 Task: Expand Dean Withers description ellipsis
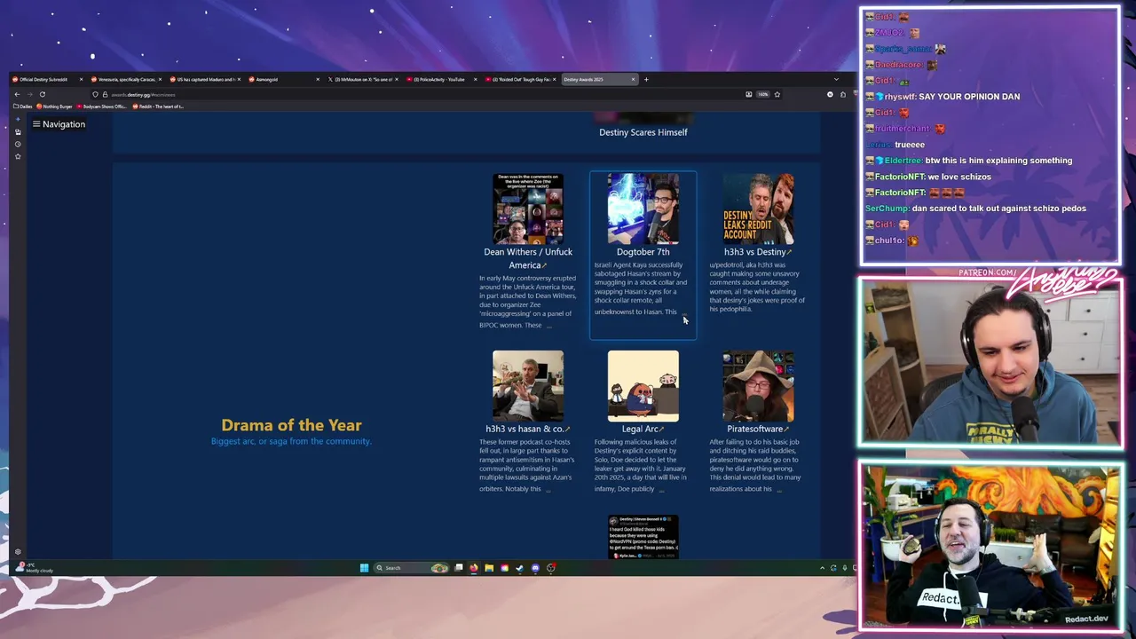tap(549, 325)
